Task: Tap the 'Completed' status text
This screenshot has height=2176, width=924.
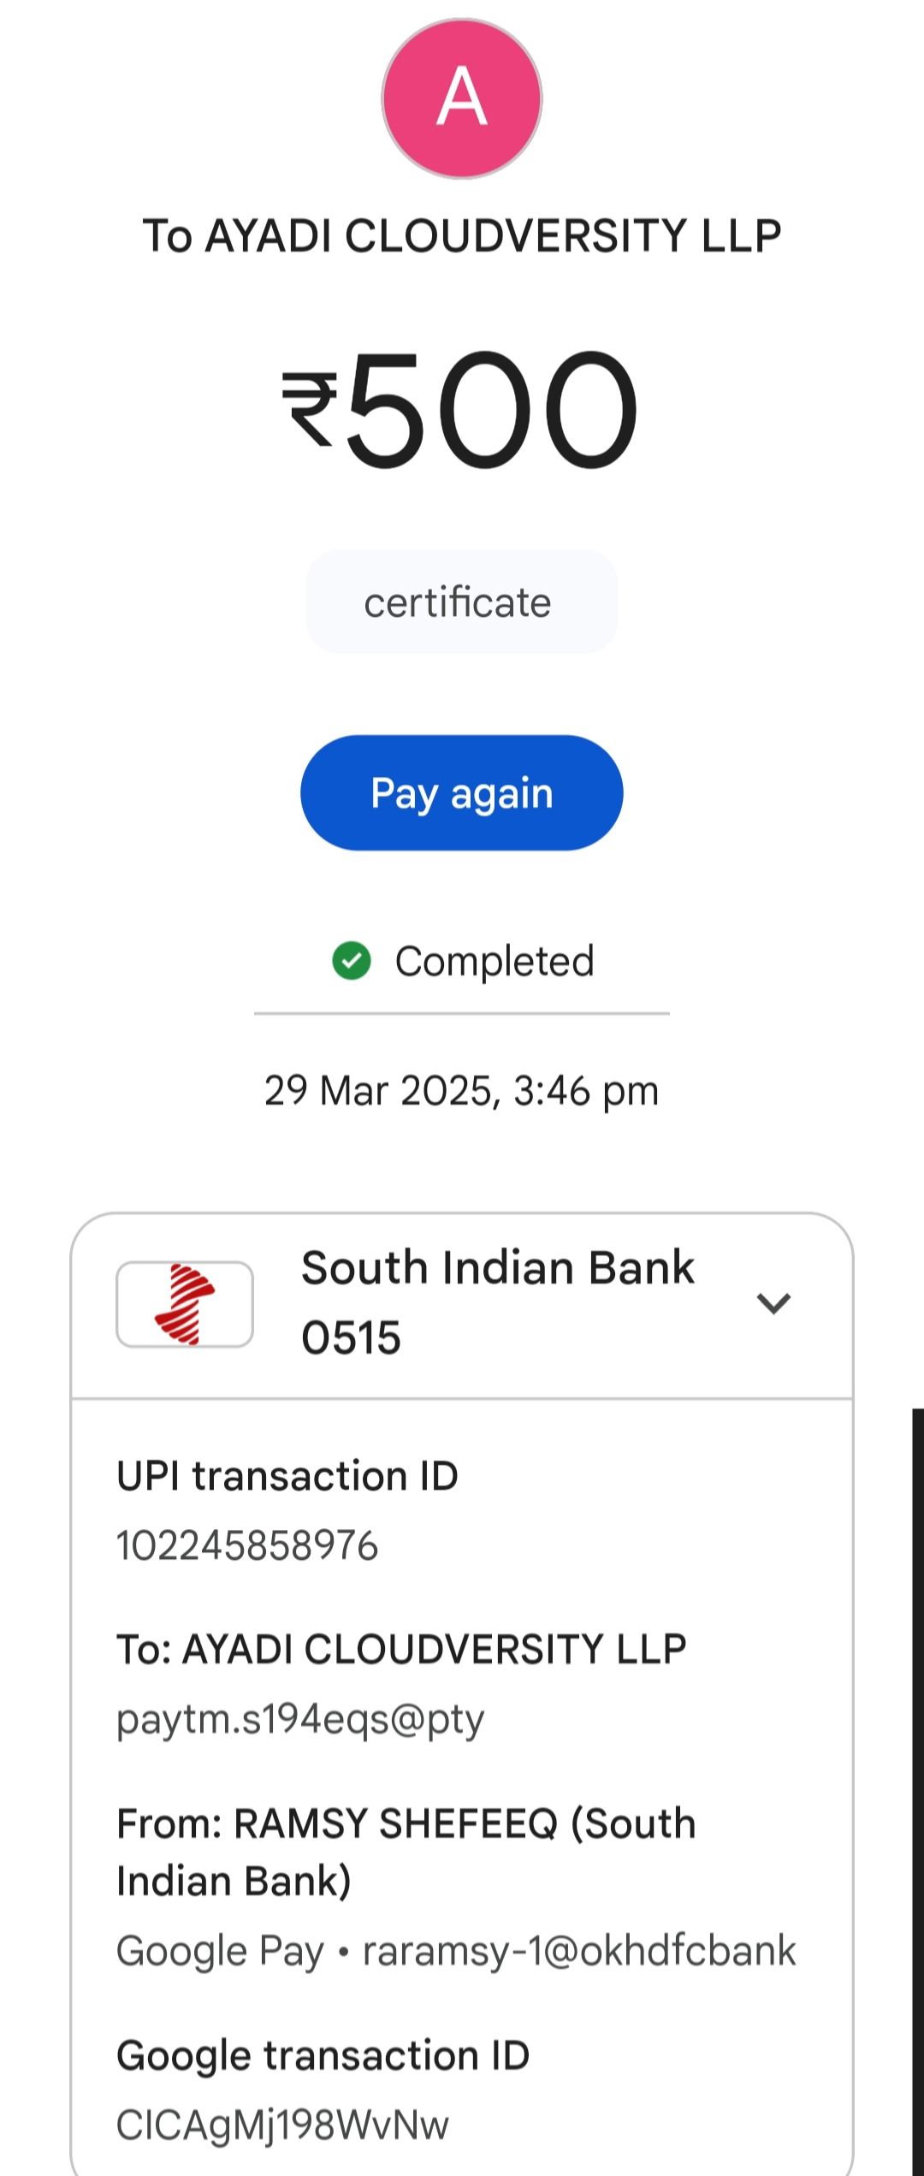Action: click(x=494, y=961)
